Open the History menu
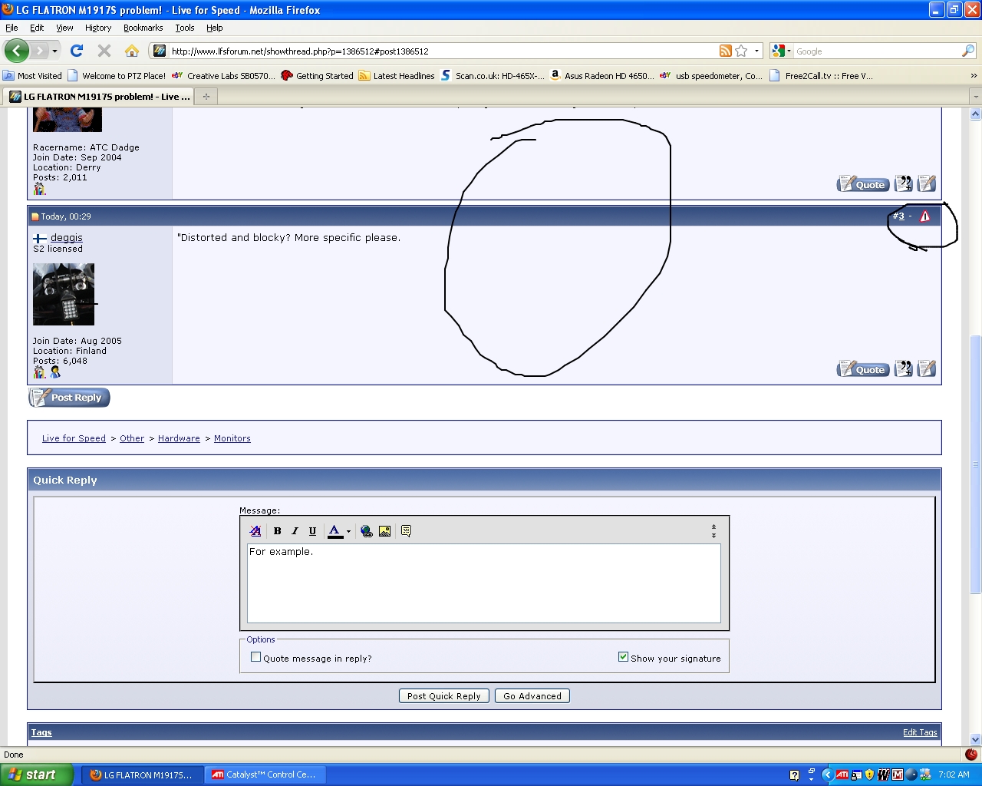The image size is (982, 786). click(98, 28)
